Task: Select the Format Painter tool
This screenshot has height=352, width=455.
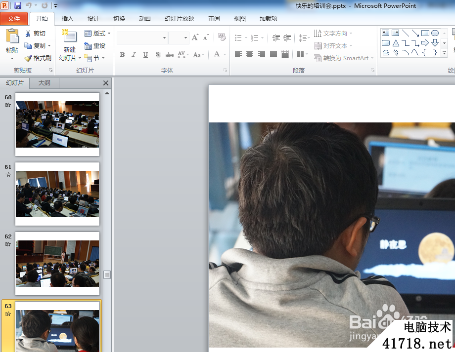Action: 38,58
